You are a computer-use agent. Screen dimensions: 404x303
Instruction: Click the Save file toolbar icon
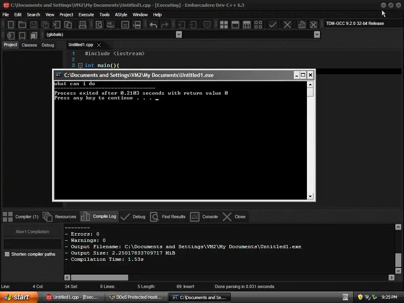click(34, 25)
